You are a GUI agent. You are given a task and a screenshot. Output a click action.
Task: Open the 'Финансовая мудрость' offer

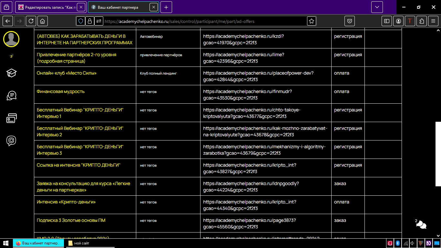pyautogui.click(x=61, y=91)
